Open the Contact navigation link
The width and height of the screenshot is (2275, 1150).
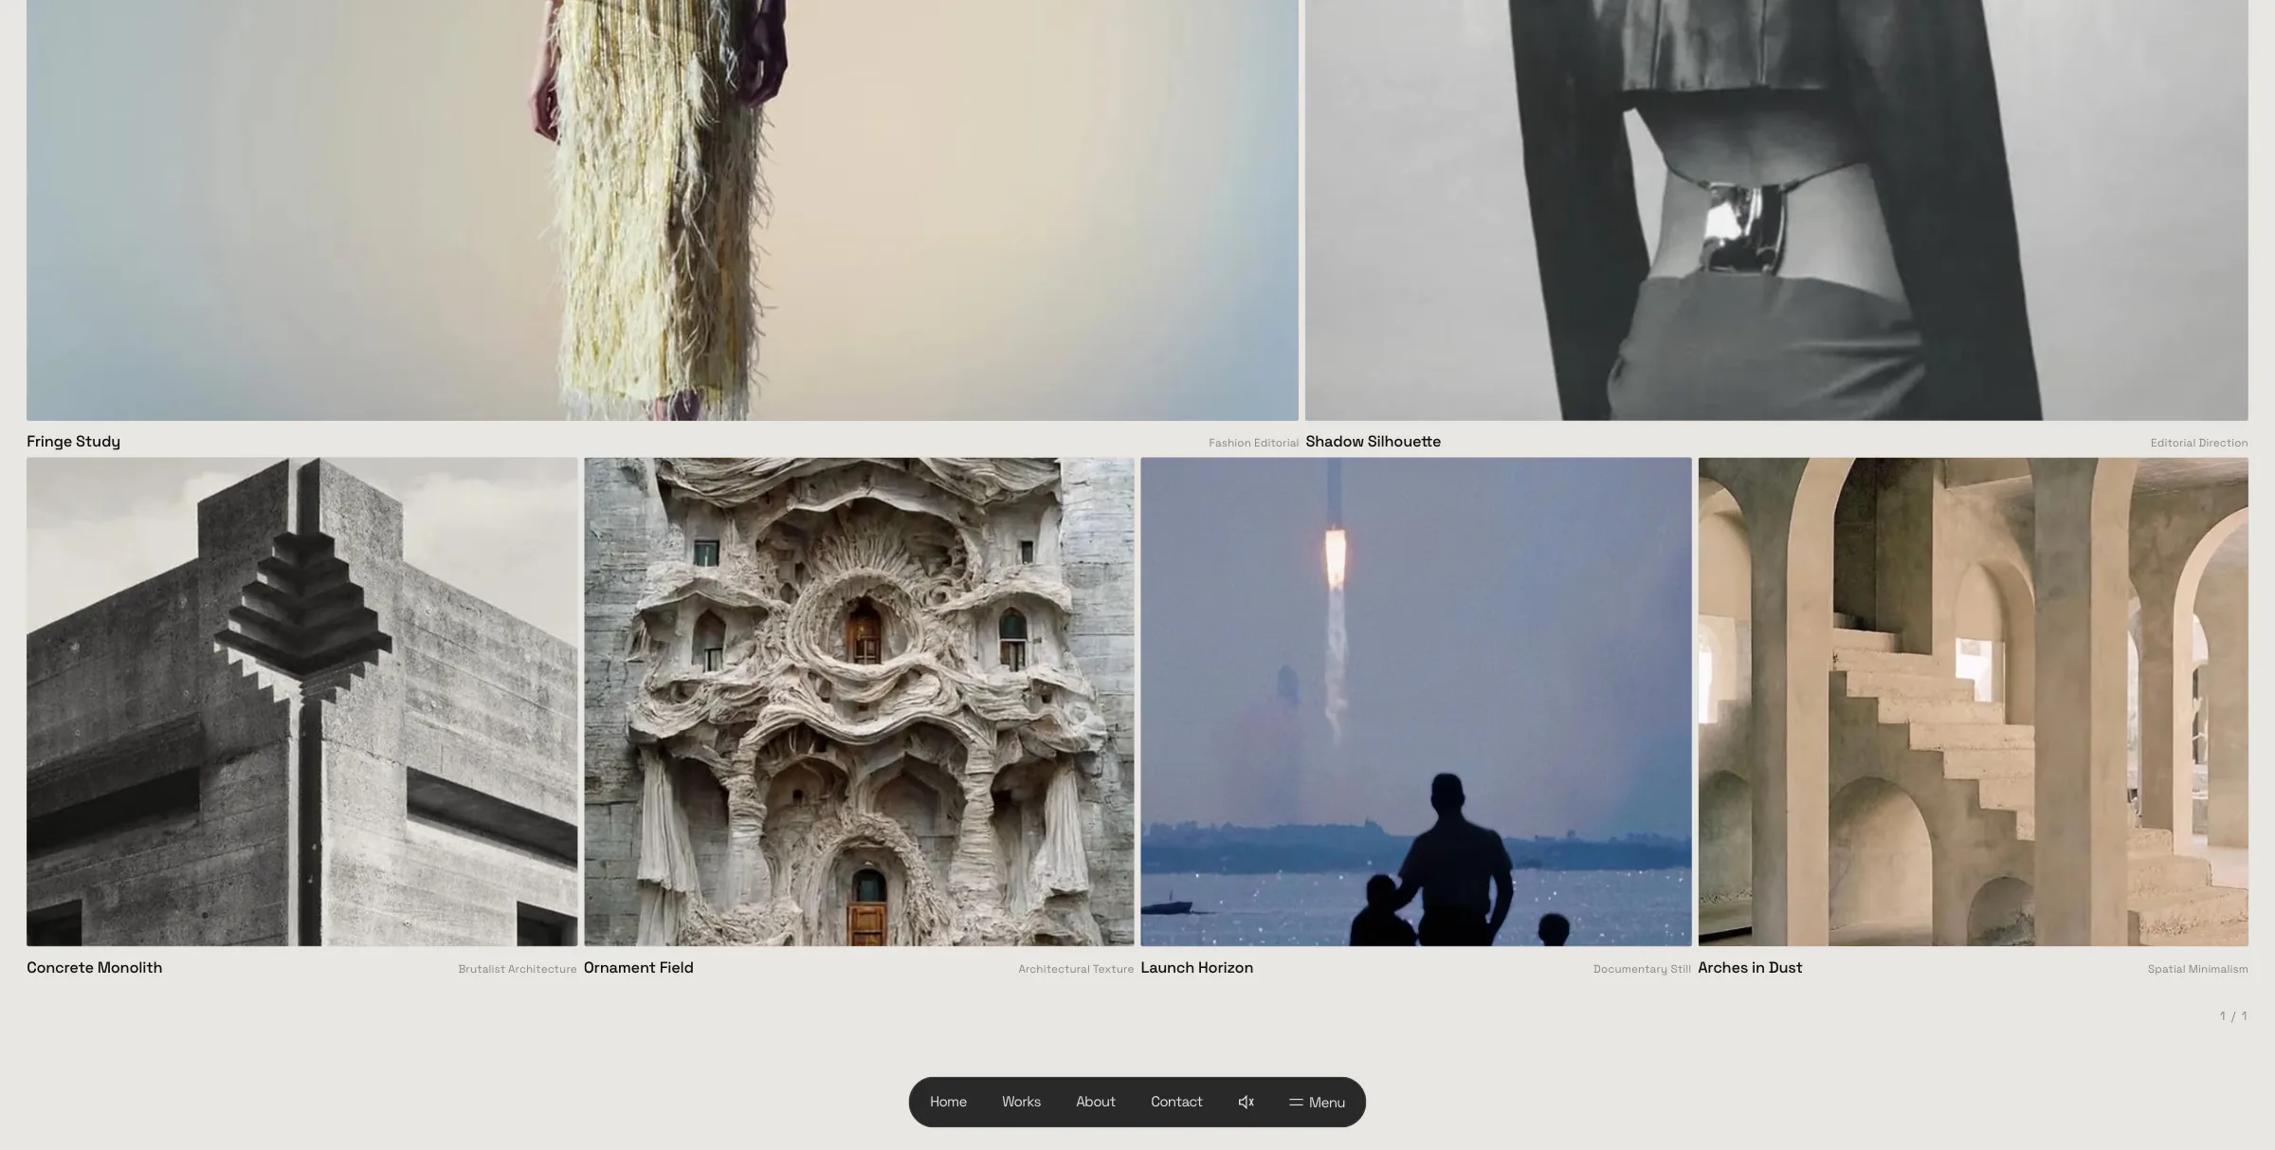tap(1176, 1102)
